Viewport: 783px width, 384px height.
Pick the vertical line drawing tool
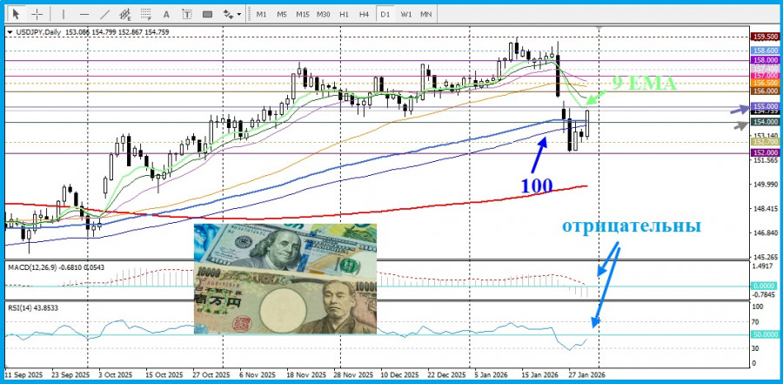[63, 14]
